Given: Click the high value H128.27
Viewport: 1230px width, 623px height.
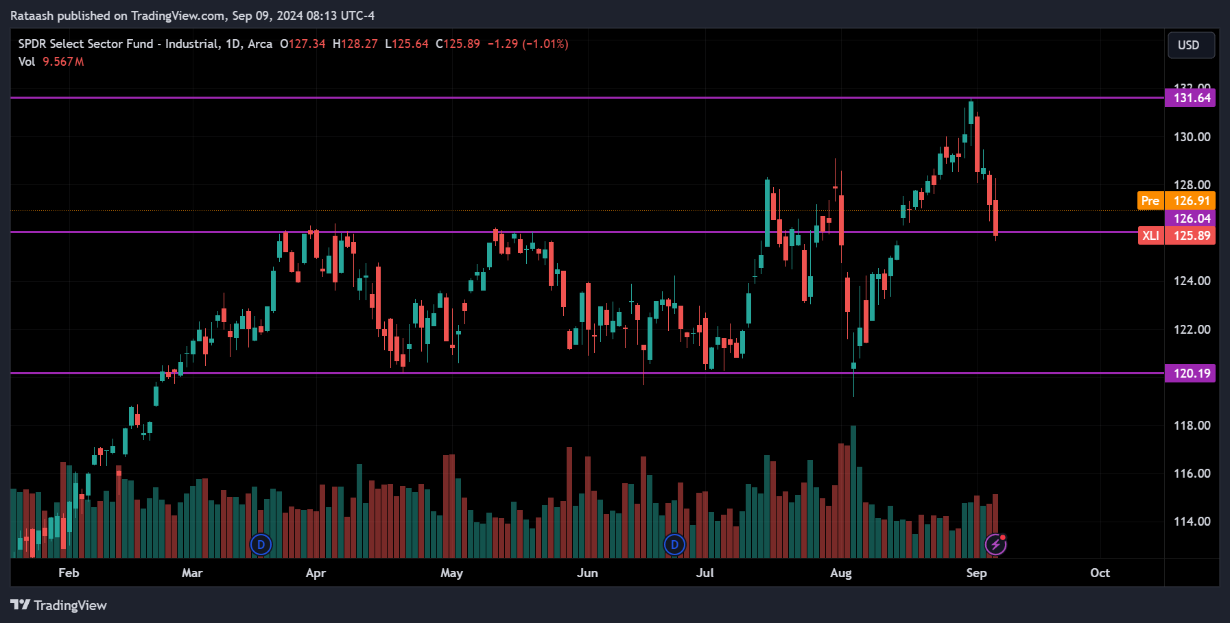Looking at the screenshot, I should [355, 44].
